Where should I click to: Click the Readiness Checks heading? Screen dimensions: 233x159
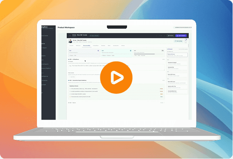click(x=74, y=86)
